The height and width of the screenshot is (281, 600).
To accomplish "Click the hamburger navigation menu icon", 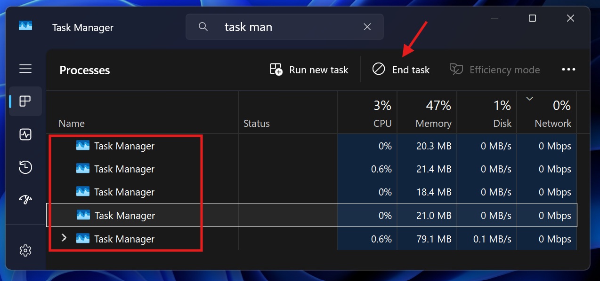I will point(25,69).
